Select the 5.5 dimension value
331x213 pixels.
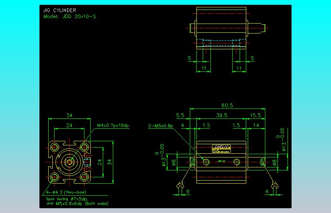[x=180, y=115]
